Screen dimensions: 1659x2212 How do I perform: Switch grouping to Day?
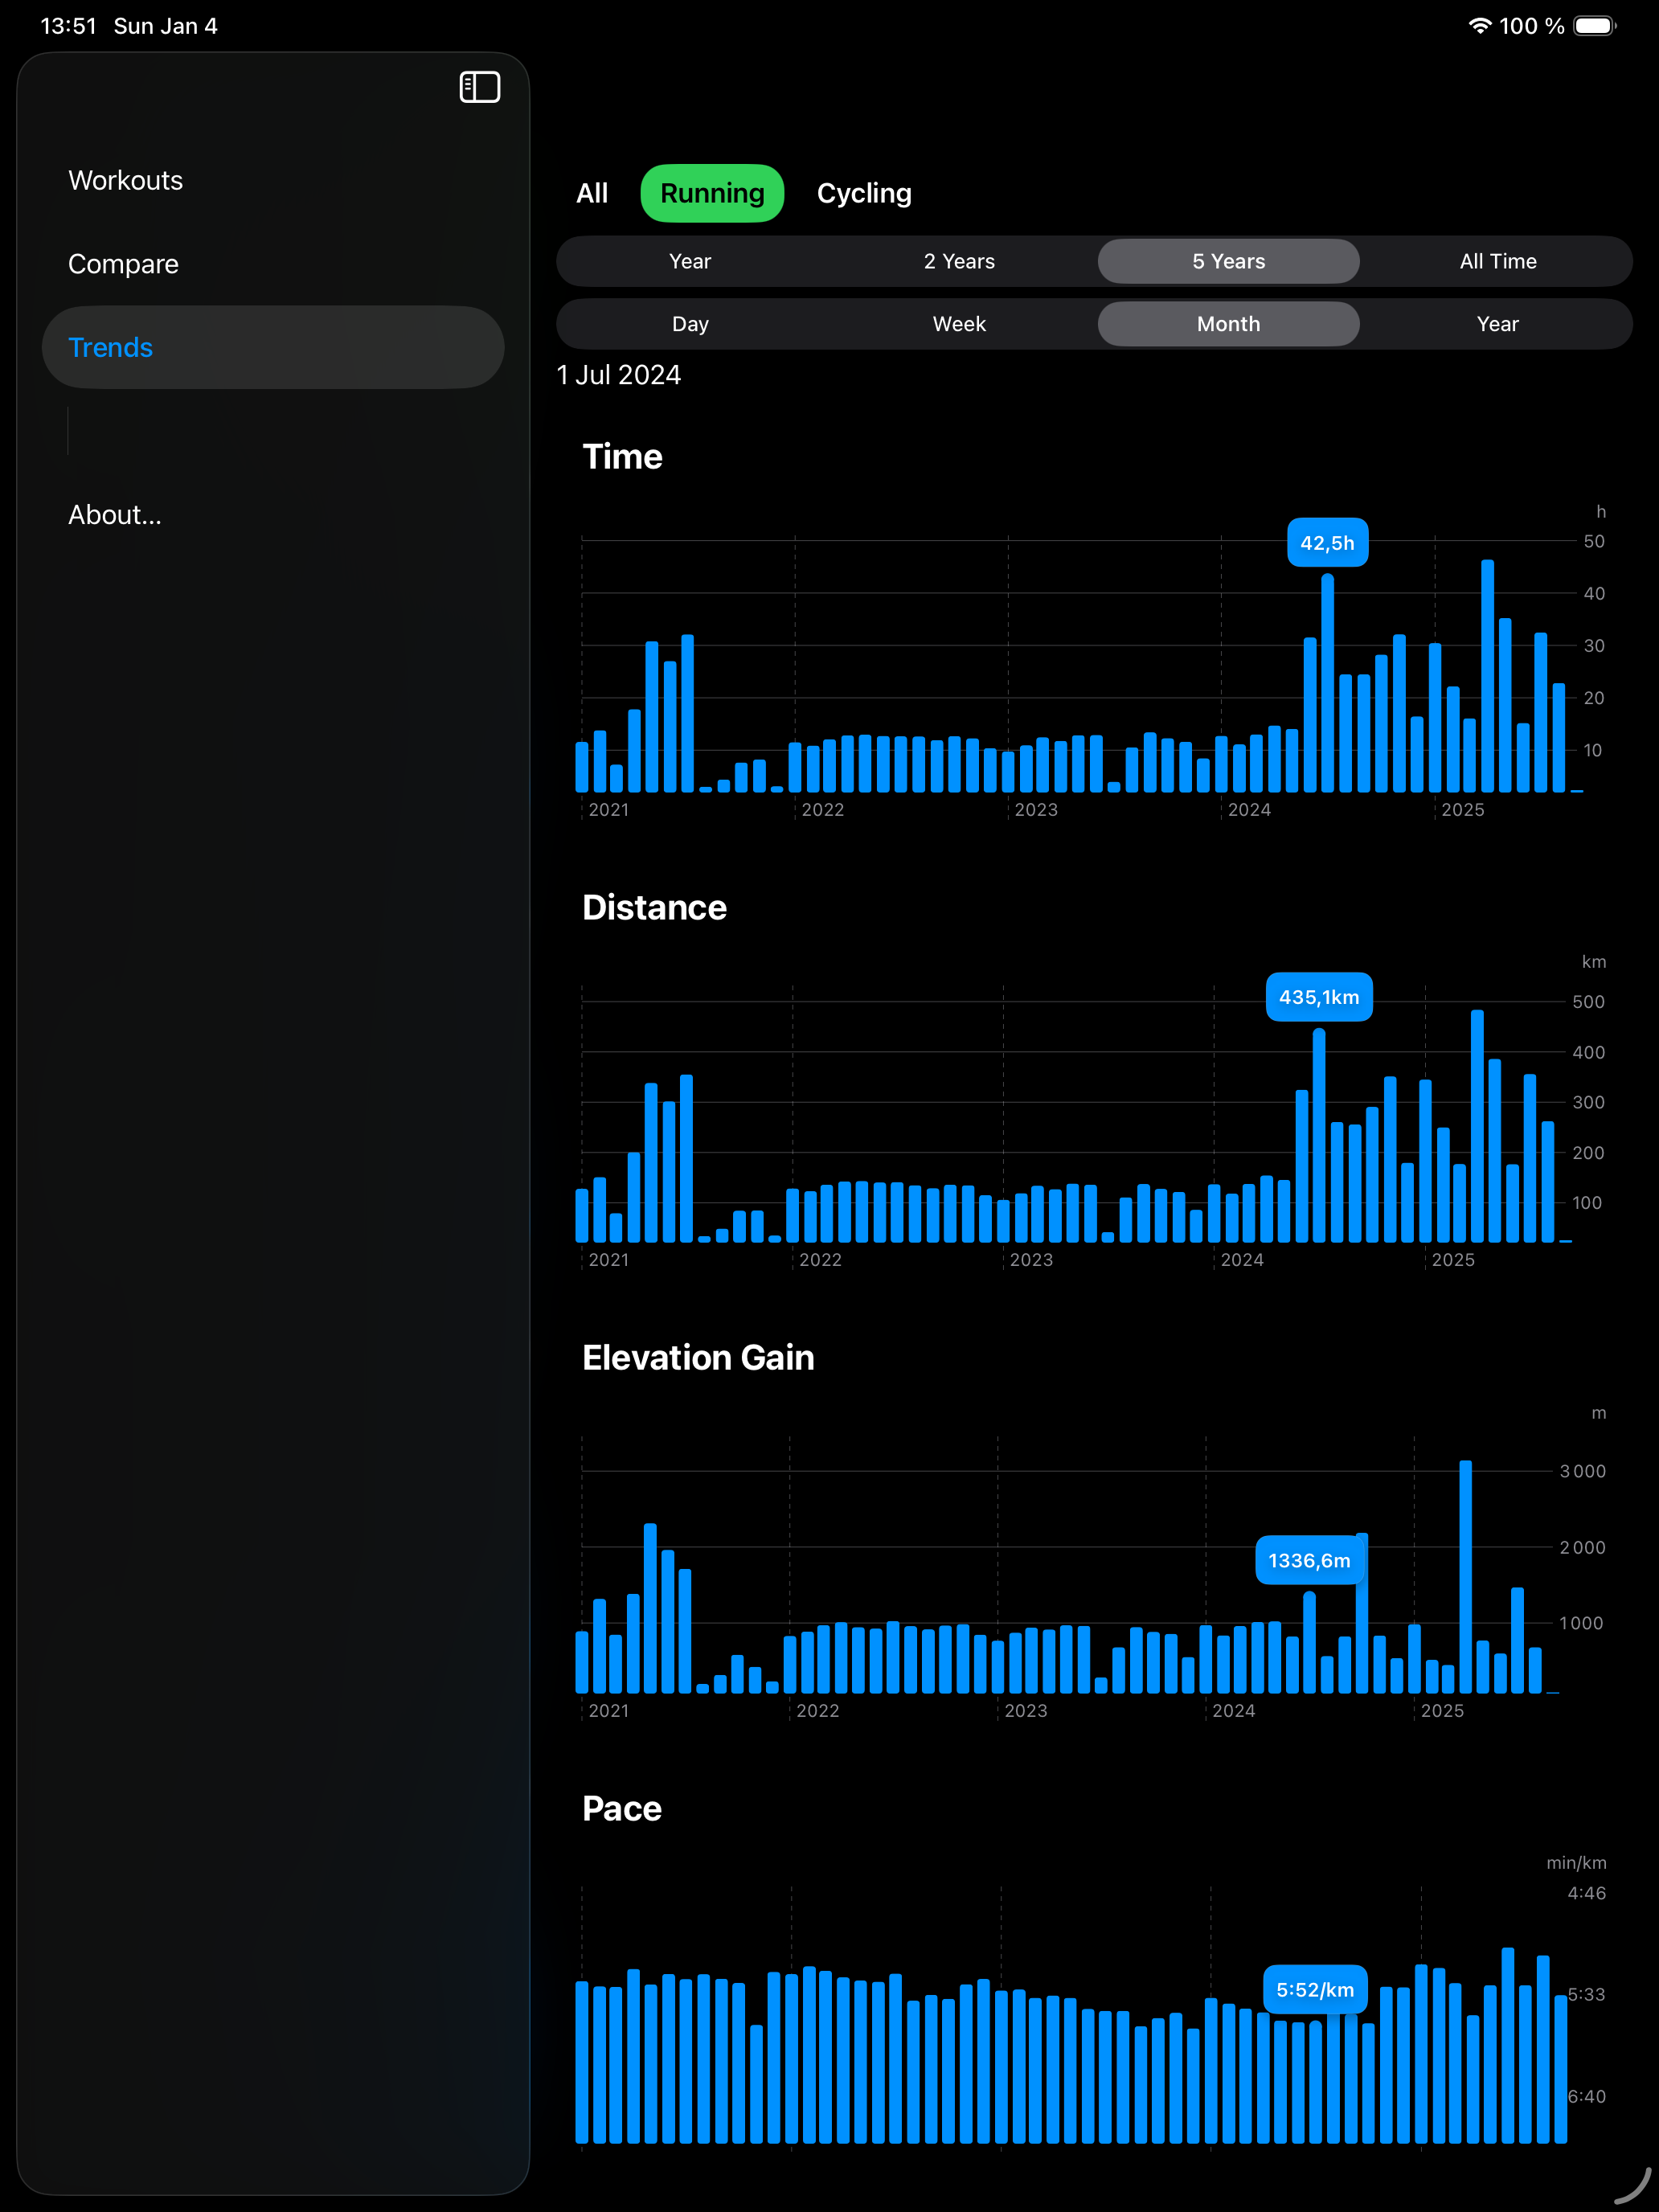[x=690, y=323]
